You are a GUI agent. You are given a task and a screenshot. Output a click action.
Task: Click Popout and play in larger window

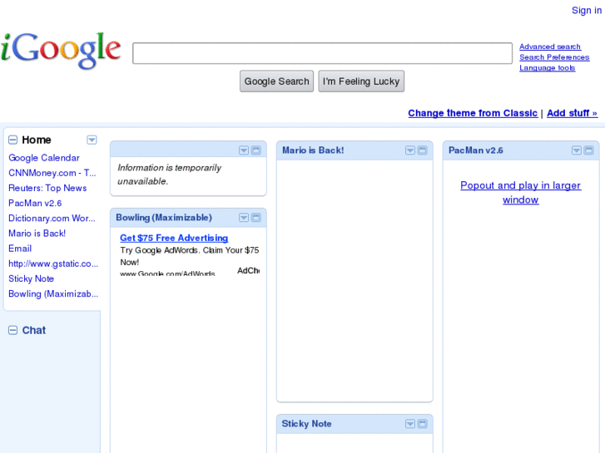[x=520, y=192]
